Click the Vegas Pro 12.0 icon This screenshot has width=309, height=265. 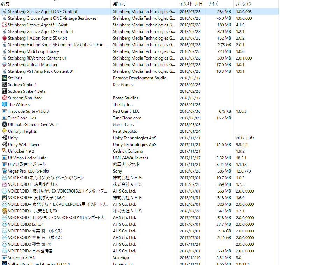[4, 171]
